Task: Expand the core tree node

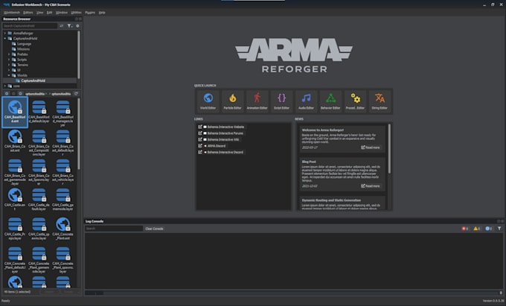Action: point(5,86)
